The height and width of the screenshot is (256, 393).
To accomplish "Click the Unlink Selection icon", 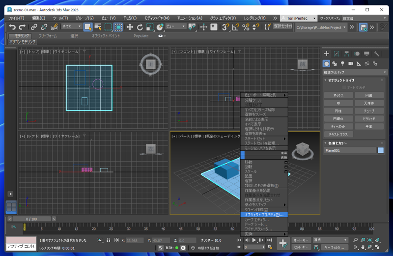I will [44, 27].
